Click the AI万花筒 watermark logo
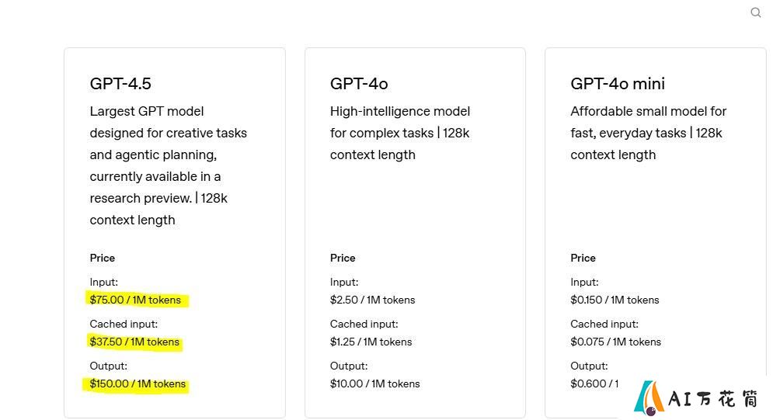Screen dimensions: 773x420 point(695,397)
